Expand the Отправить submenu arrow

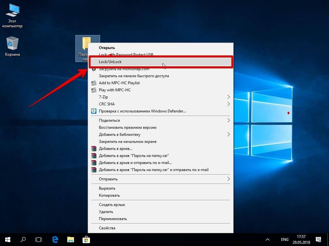(x=228, y=179)
